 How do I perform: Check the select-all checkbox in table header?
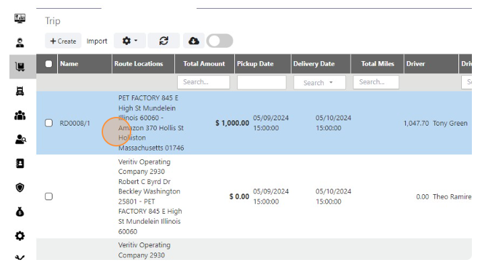(48, 64)
